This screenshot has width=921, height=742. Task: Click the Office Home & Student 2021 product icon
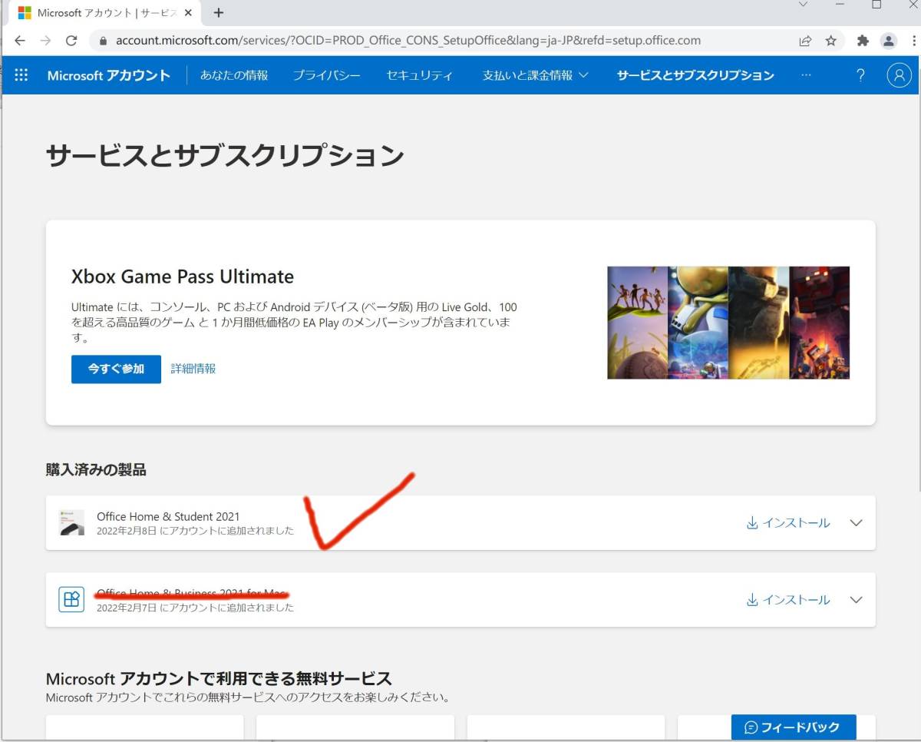tap(71, 522)
